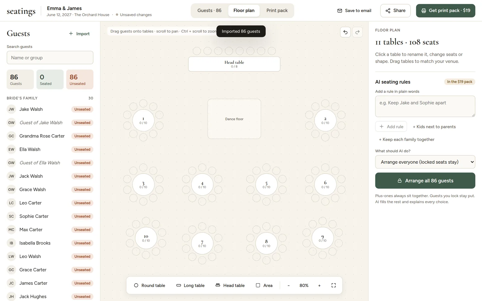Click the Share button

[x=395, y=11]
